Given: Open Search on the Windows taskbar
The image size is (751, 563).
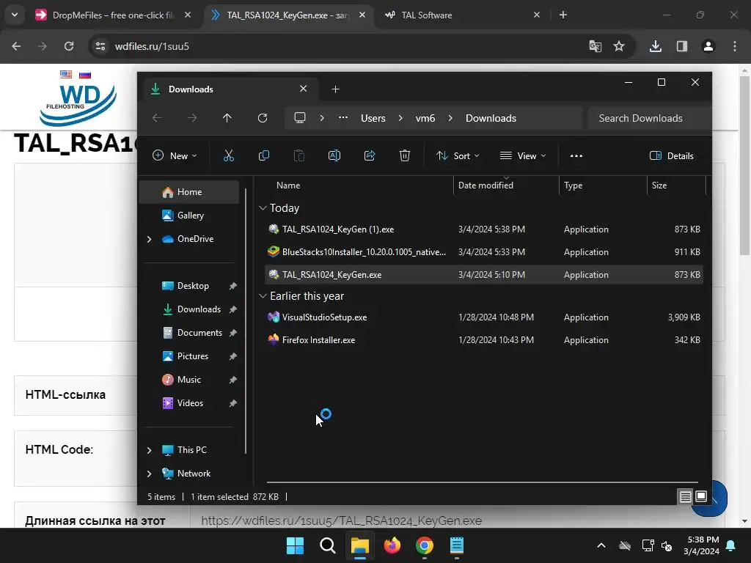Looking at the screenshot, I should pos(328,545).
